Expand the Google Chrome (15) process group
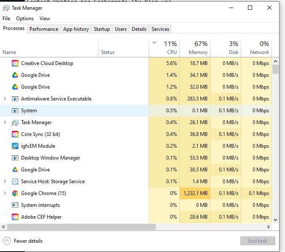Viewport: 285px width, 252px height. [5, 193]
